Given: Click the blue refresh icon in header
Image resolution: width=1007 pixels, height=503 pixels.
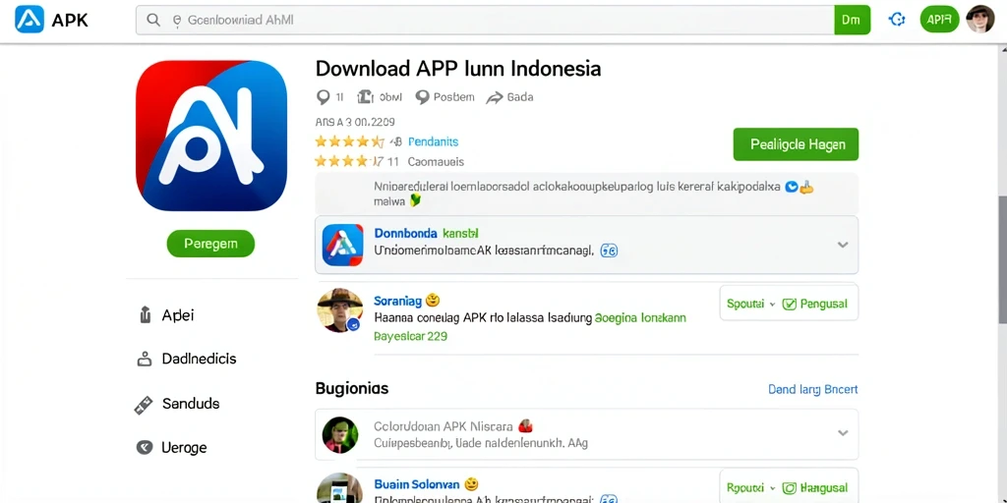Looking at the screenshot, I should [897, 20].
